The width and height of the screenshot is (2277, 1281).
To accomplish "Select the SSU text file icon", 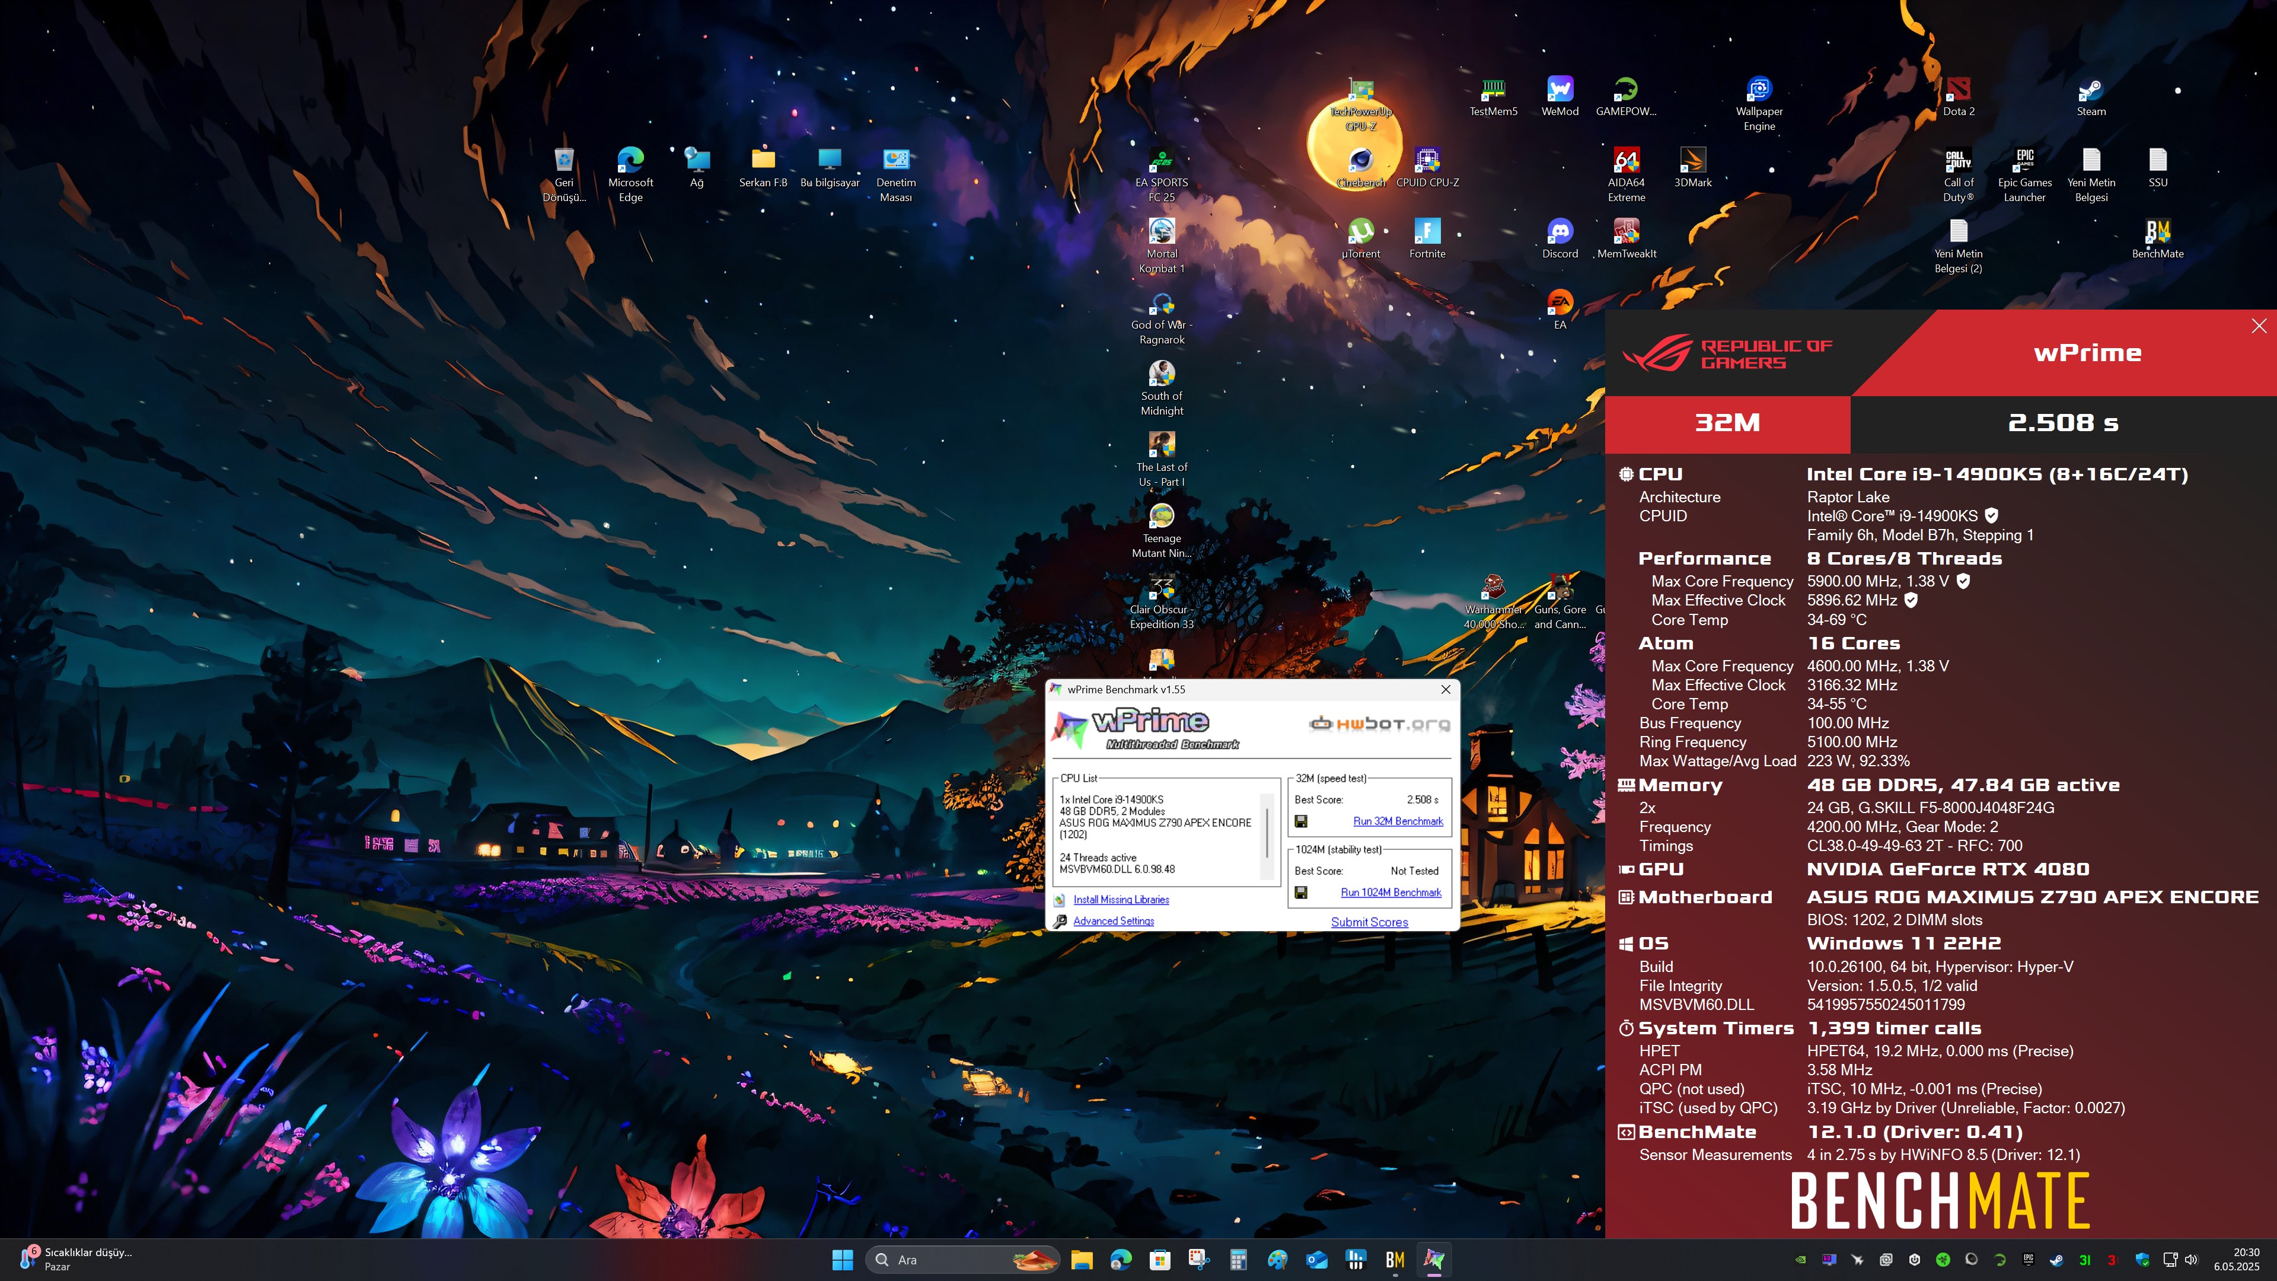I will 2158,168.
